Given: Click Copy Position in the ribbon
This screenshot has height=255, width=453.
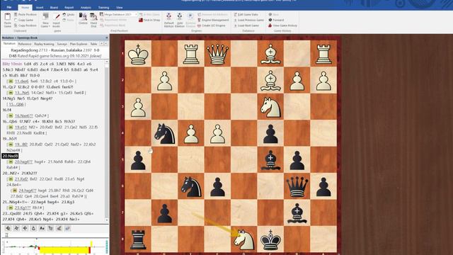Looking at the screenshot, I should [x=25, y=25].
